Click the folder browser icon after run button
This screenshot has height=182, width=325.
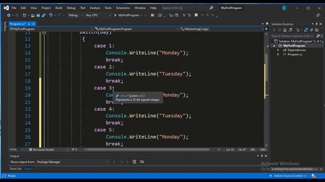pos(152,15)
